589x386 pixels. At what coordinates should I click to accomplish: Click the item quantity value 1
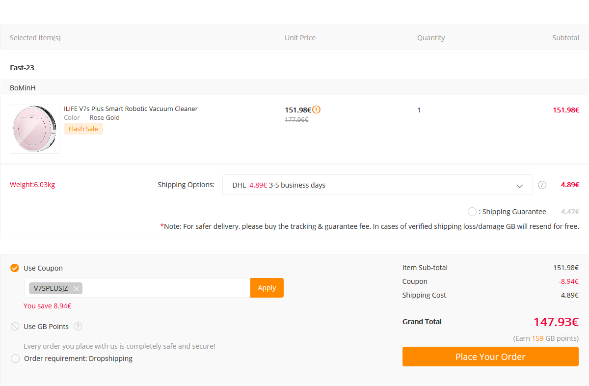(x=419, y=110)
